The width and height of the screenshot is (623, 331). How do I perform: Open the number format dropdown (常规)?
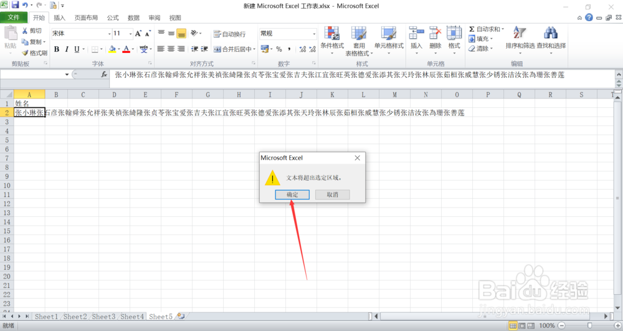tap(314, 34)
